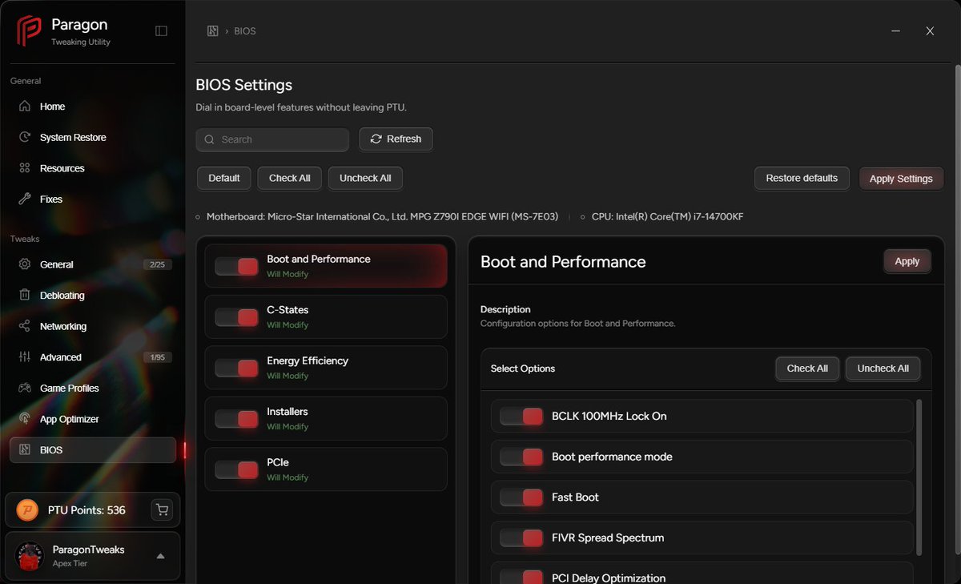Click Apply in Boot and Performance panel
Image resolution: width=961 pixels, height=584 pixels.
point(907,261)
